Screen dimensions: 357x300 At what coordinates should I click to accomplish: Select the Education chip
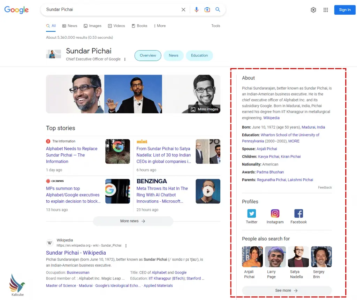pyautogui.click(x=199, y=55)
